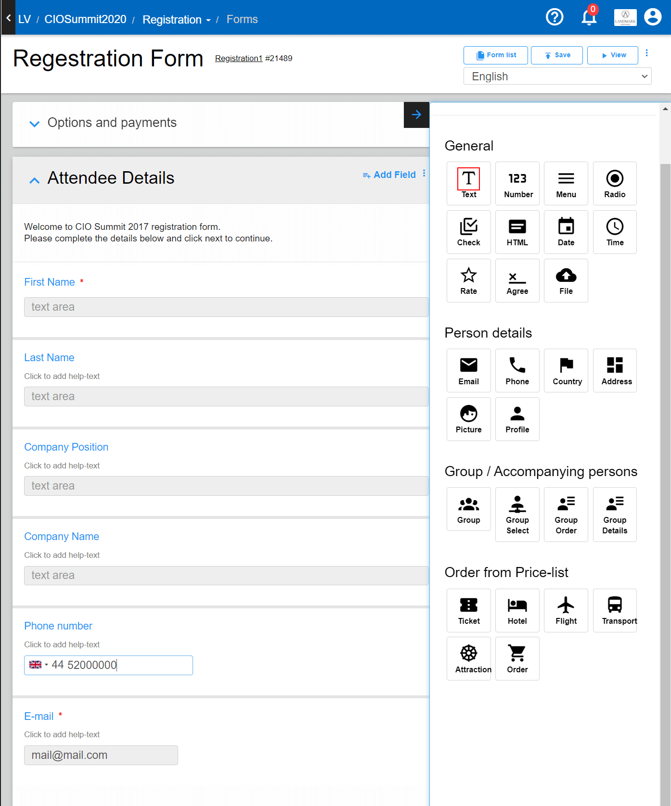671x806 pixels.
Task: Click the Forms breadcrumb
Action: 242,19
